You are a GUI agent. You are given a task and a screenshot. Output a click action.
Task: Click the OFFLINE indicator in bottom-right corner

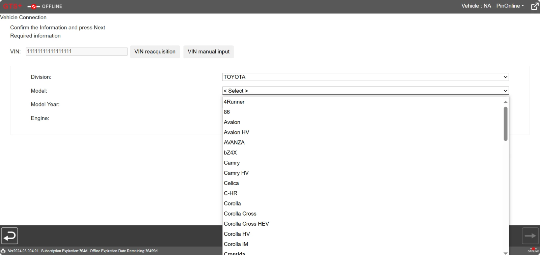(x=533, y=250)
